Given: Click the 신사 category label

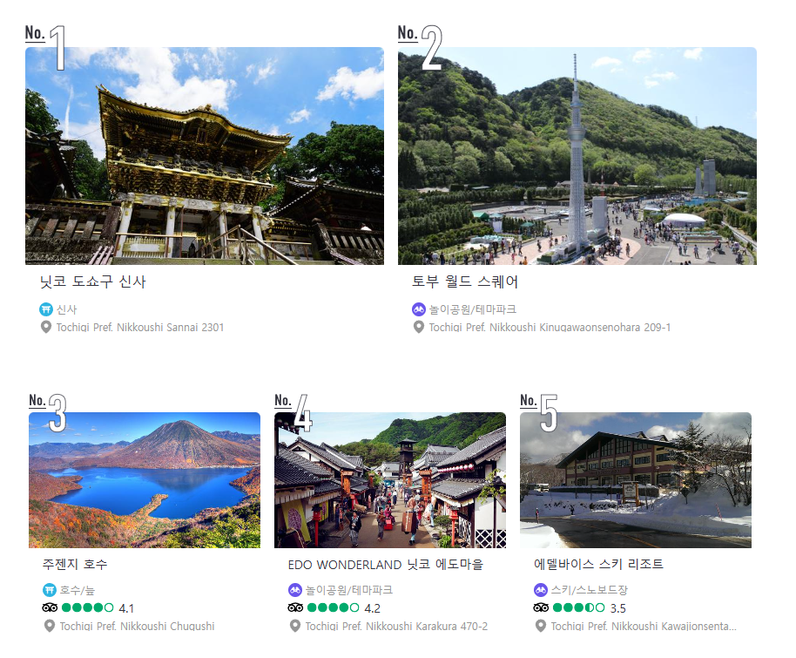Looking at the screenshot, I should 66,309.
